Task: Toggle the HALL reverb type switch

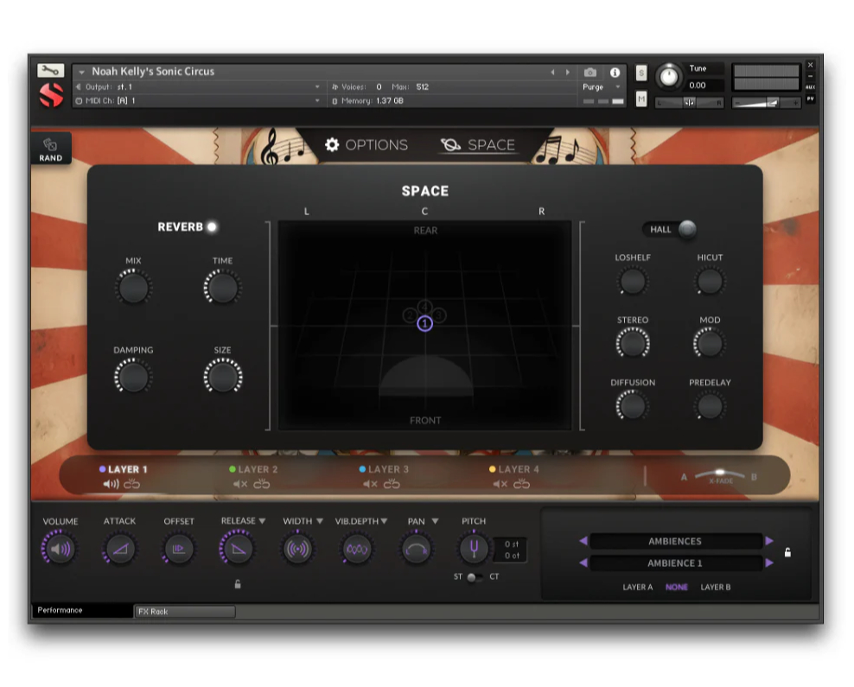Action: coord(685,229)
